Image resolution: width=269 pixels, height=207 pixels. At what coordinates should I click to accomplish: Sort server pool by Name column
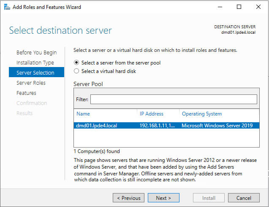pos(83,114)
